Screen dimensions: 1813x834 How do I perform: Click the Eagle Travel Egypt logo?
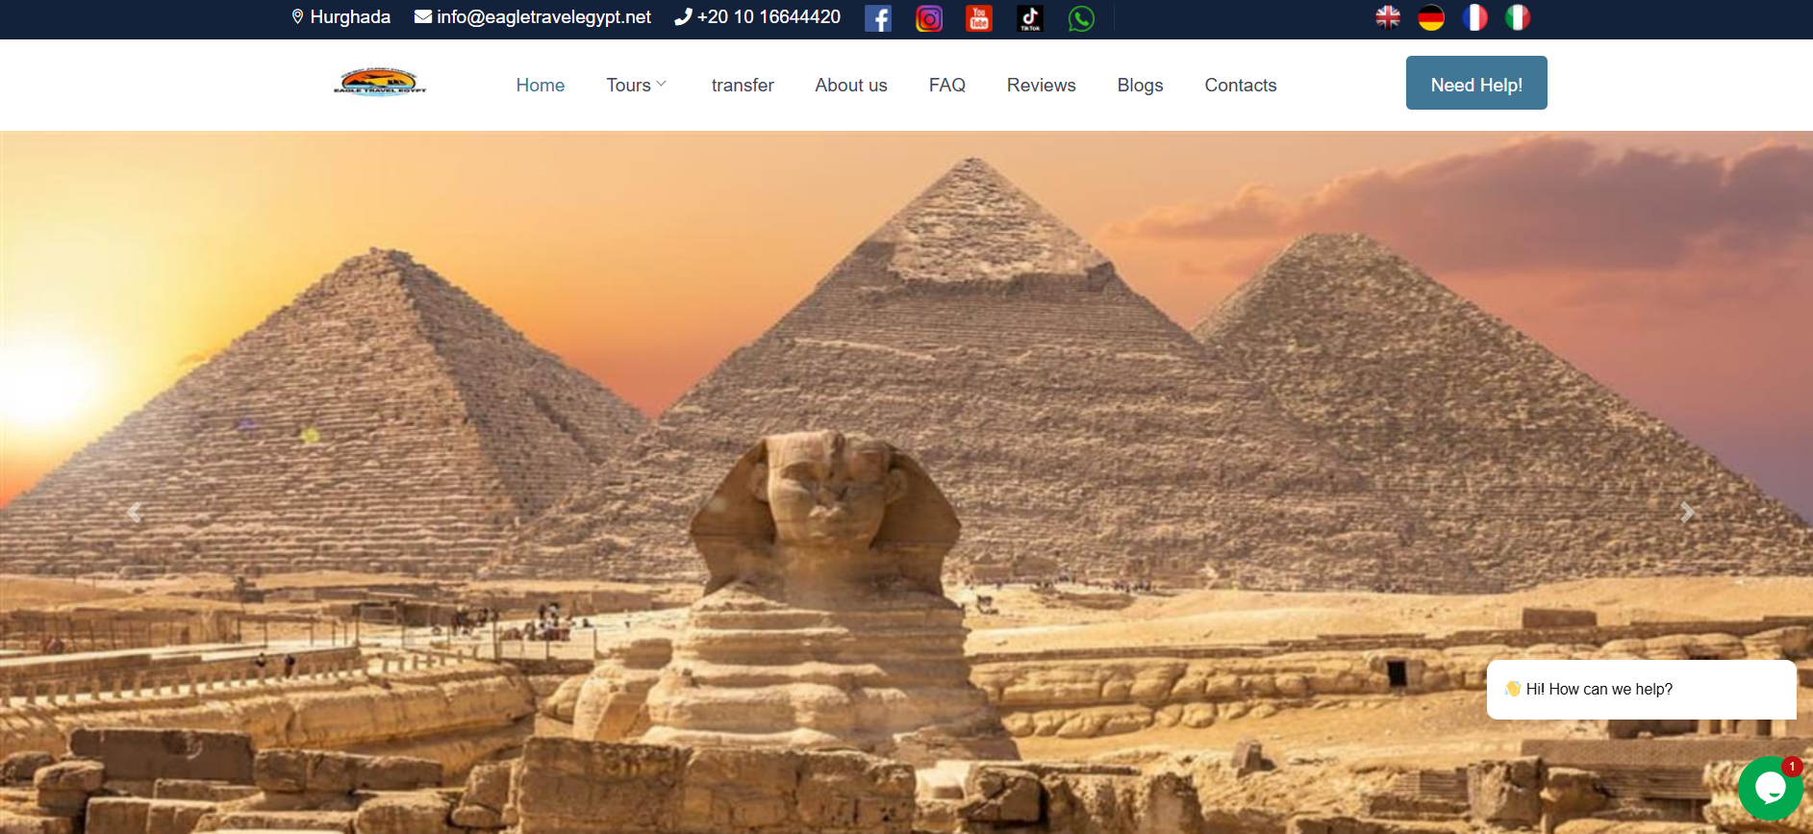(380, 83)
